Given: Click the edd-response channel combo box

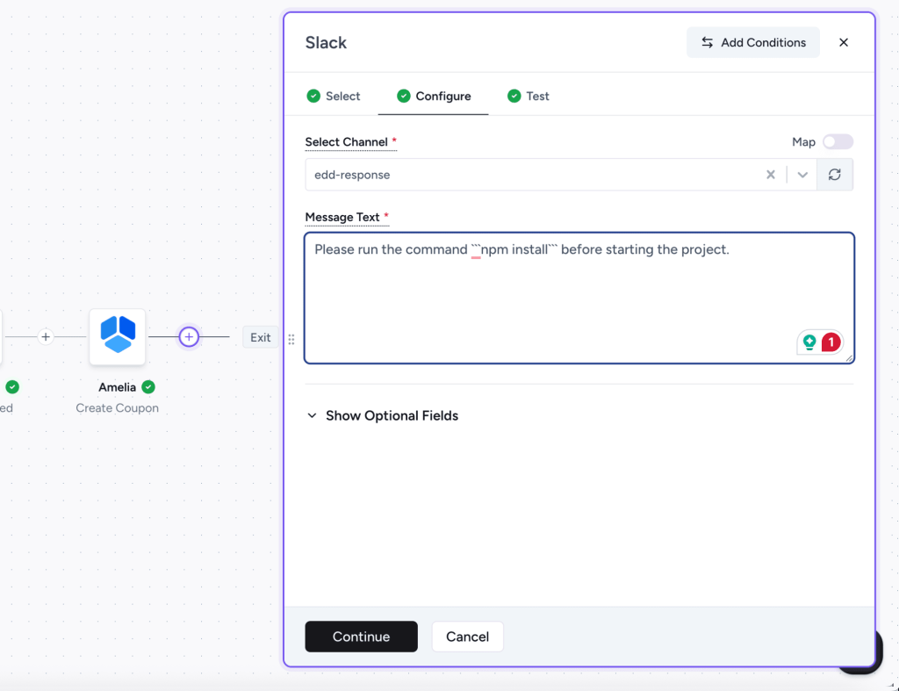Looking at the screenshot, I should (527, 175).
